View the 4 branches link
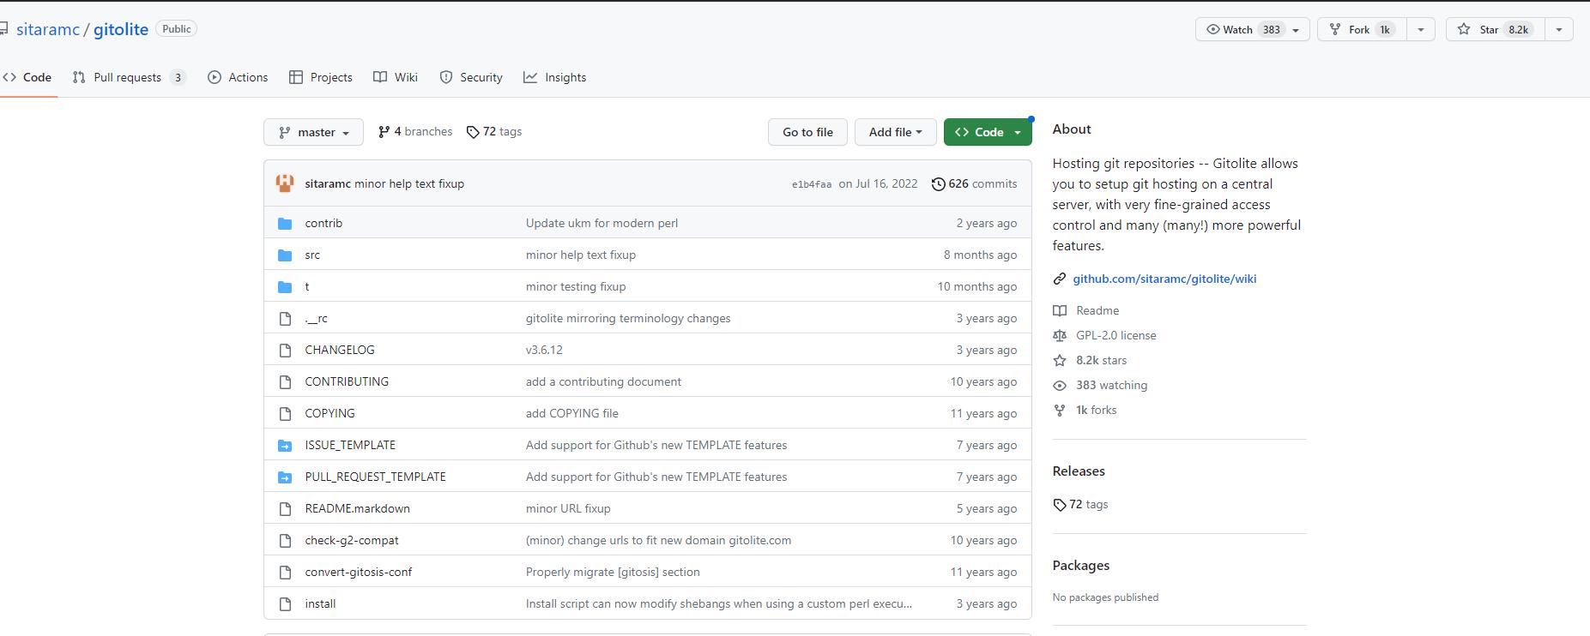This screenshot has height=636, width=1590. tap(415, 132)
